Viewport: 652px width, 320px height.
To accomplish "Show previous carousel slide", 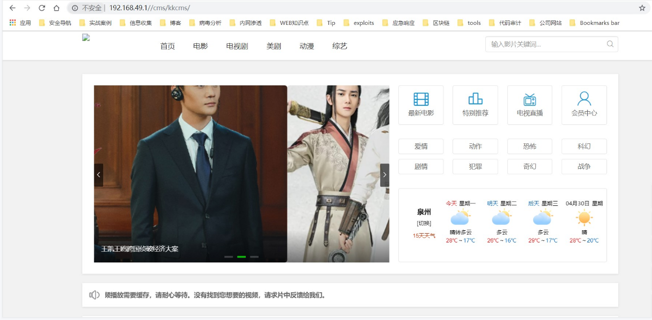I will coord(99,175).
